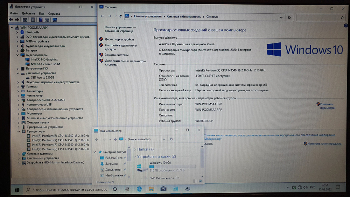Open Защита системы link
Image resolution: width=350 pixels, height=197 pixels.
click(x=117, y=55)
